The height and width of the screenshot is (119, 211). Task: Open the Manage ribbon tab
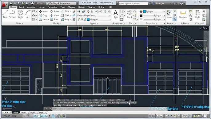tap(71, 7)
